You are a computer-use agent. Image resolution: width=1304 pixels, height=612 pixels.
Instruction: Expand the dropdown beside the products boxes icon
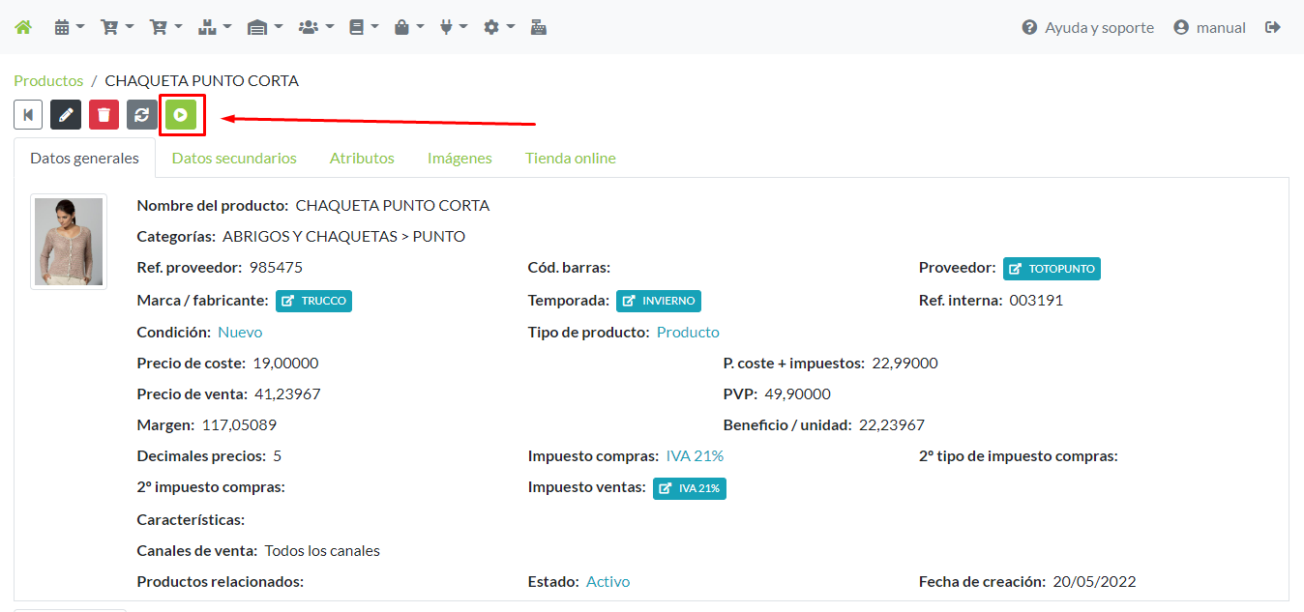pos(227,27)
